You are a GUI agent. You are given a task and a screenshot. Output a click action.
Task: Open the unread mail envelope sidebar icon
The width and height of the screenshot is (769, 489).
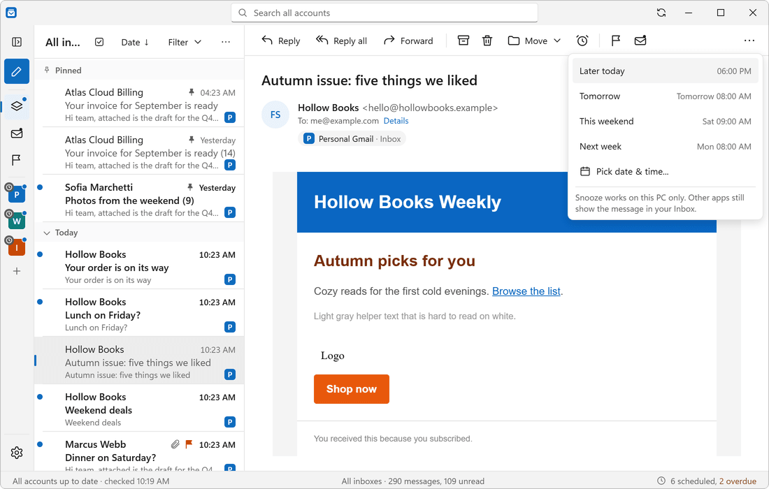pos(17,133)
